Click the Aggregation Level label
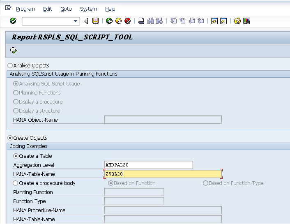The image size is (290, 224). [x=34, y=165]
